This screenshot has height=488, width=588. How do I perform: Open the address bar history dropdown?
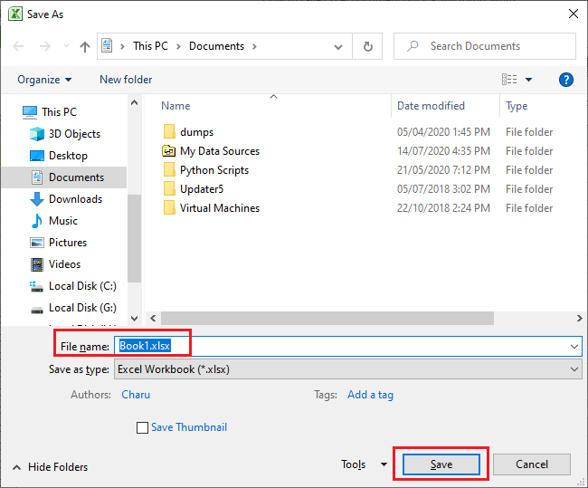[338, 46]
